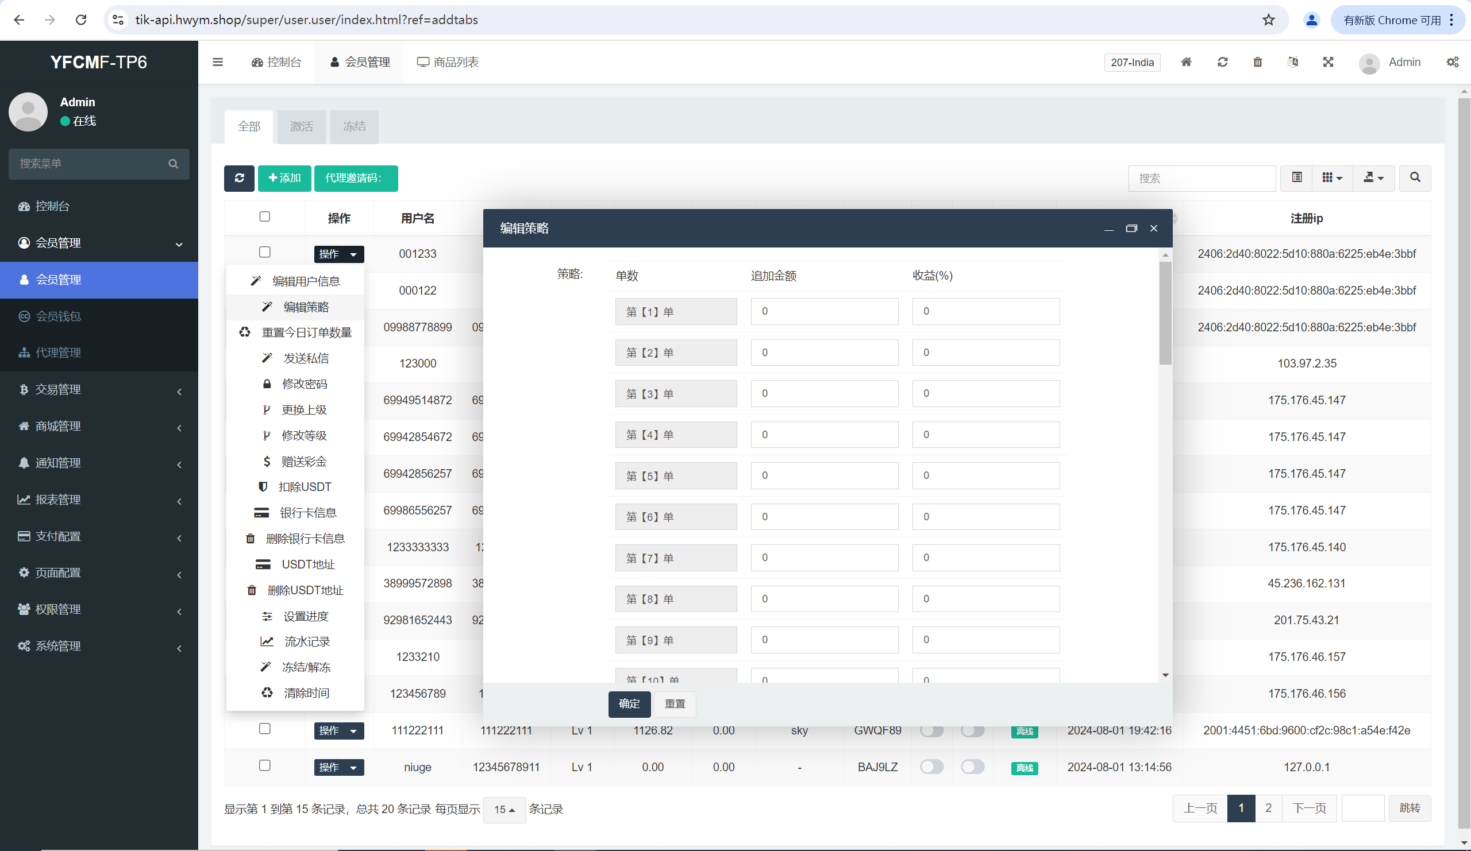
Task: Check the select-all header checkbox
Action: tap(264, 217)
